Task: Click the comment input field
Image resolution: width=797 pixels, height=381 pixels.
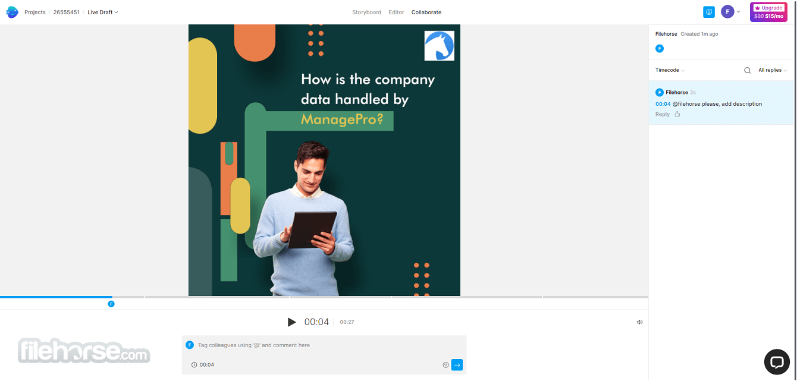Action: point(324,345)
